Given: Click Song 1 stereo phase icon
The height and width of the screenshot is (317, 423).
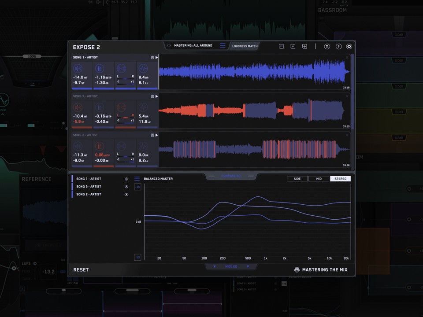Looking at the screenshot, I should pyautogui.click(x=122, y=69).
